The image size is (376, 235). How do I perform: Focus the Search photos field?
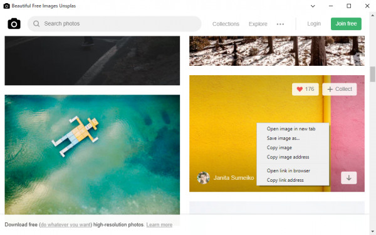115,24
